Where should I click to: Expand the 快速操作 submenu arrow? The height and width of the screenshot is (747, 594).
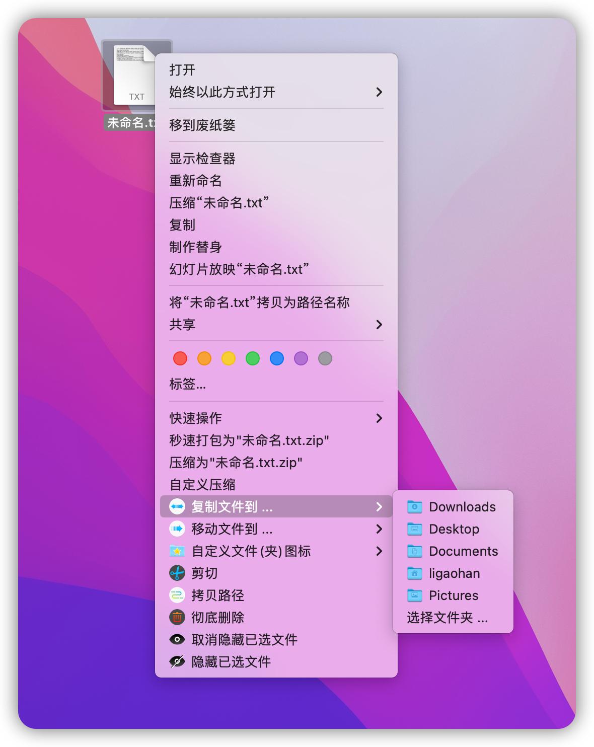click(x=380, y=418)
